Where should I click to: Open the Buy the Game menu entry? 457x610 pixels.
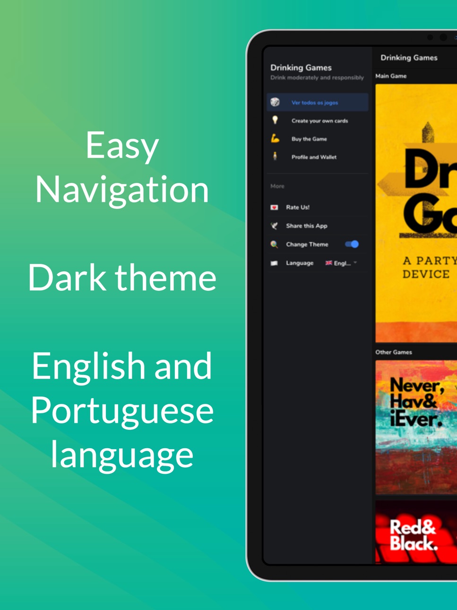click(318, 139)
